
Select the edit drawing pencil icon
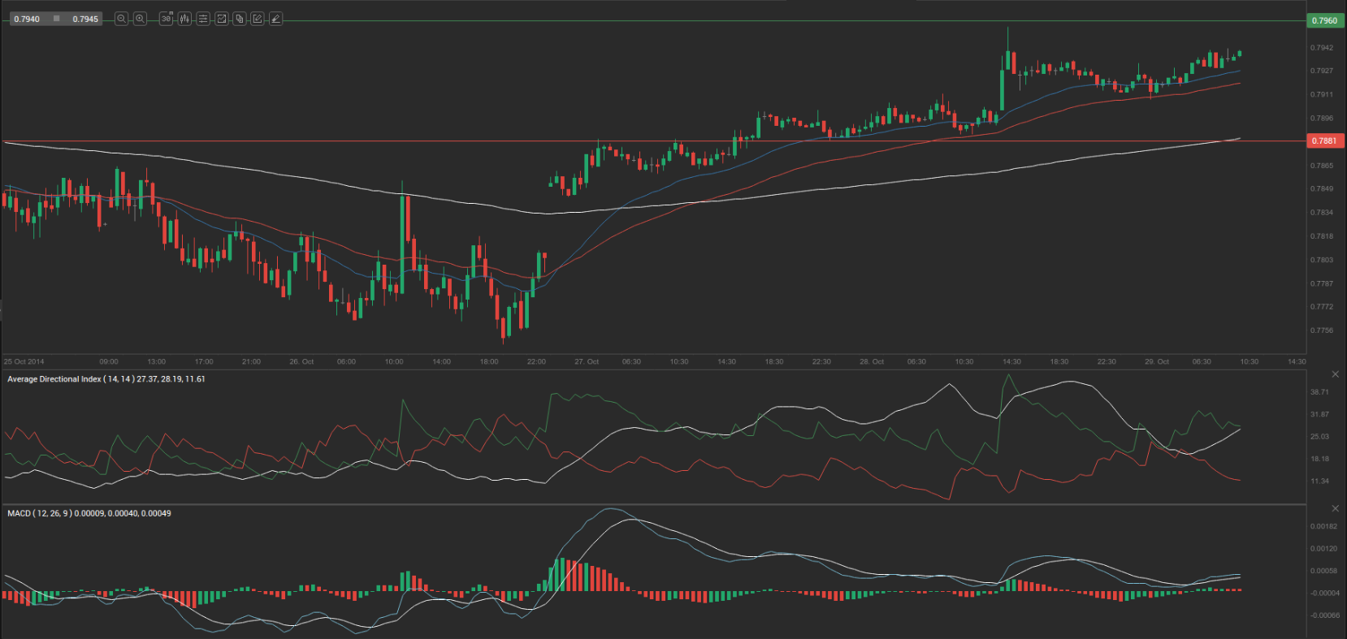pos(258,19)
